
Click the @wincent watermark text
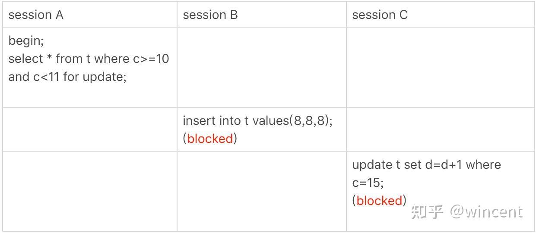pyautogui.click(x=486, y=211)
